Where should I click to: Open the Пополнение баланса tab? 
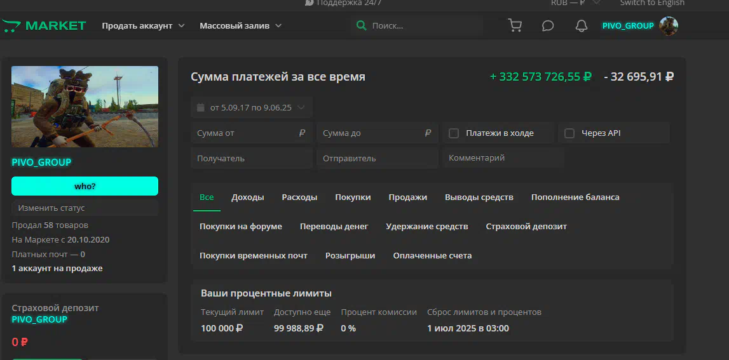pos(575,197)
